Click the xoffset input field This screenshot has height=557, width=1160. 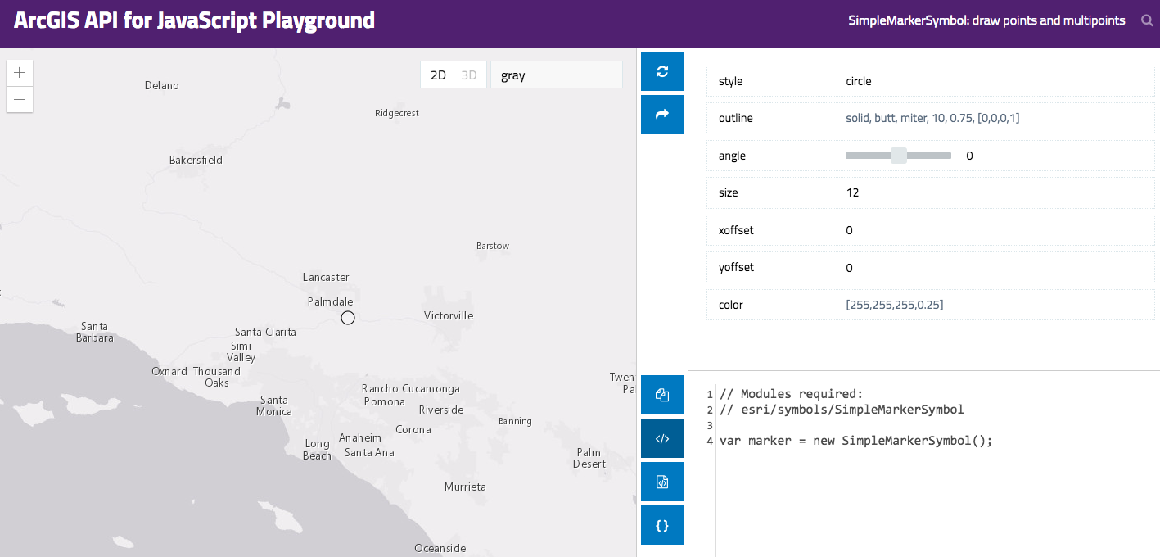point(995,230)
